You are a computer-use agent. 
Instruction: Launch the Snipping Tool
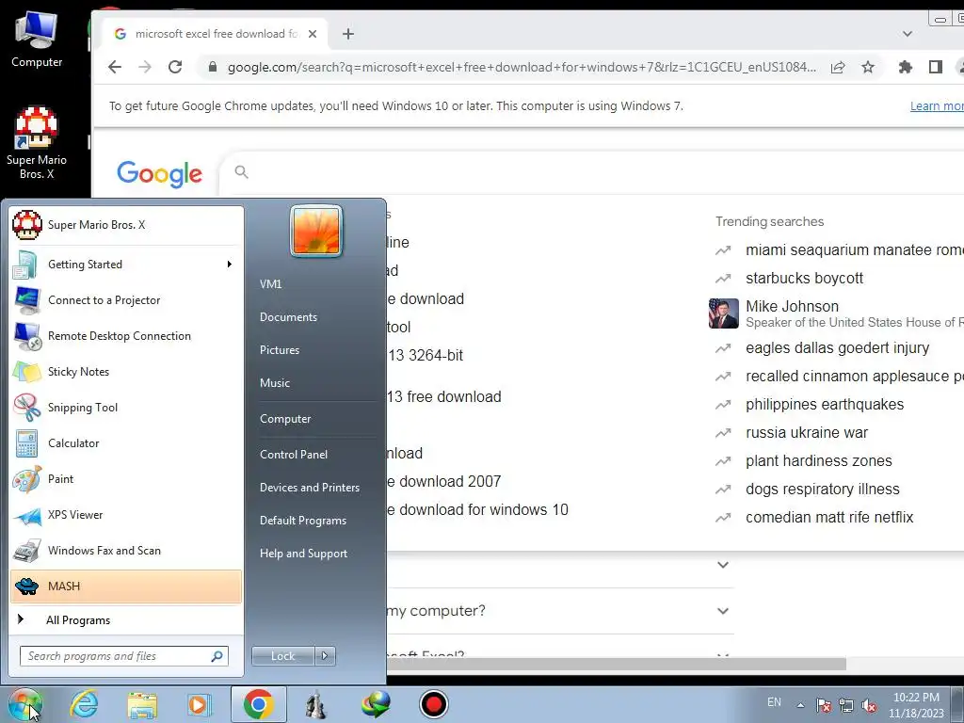tap(126, 407)
